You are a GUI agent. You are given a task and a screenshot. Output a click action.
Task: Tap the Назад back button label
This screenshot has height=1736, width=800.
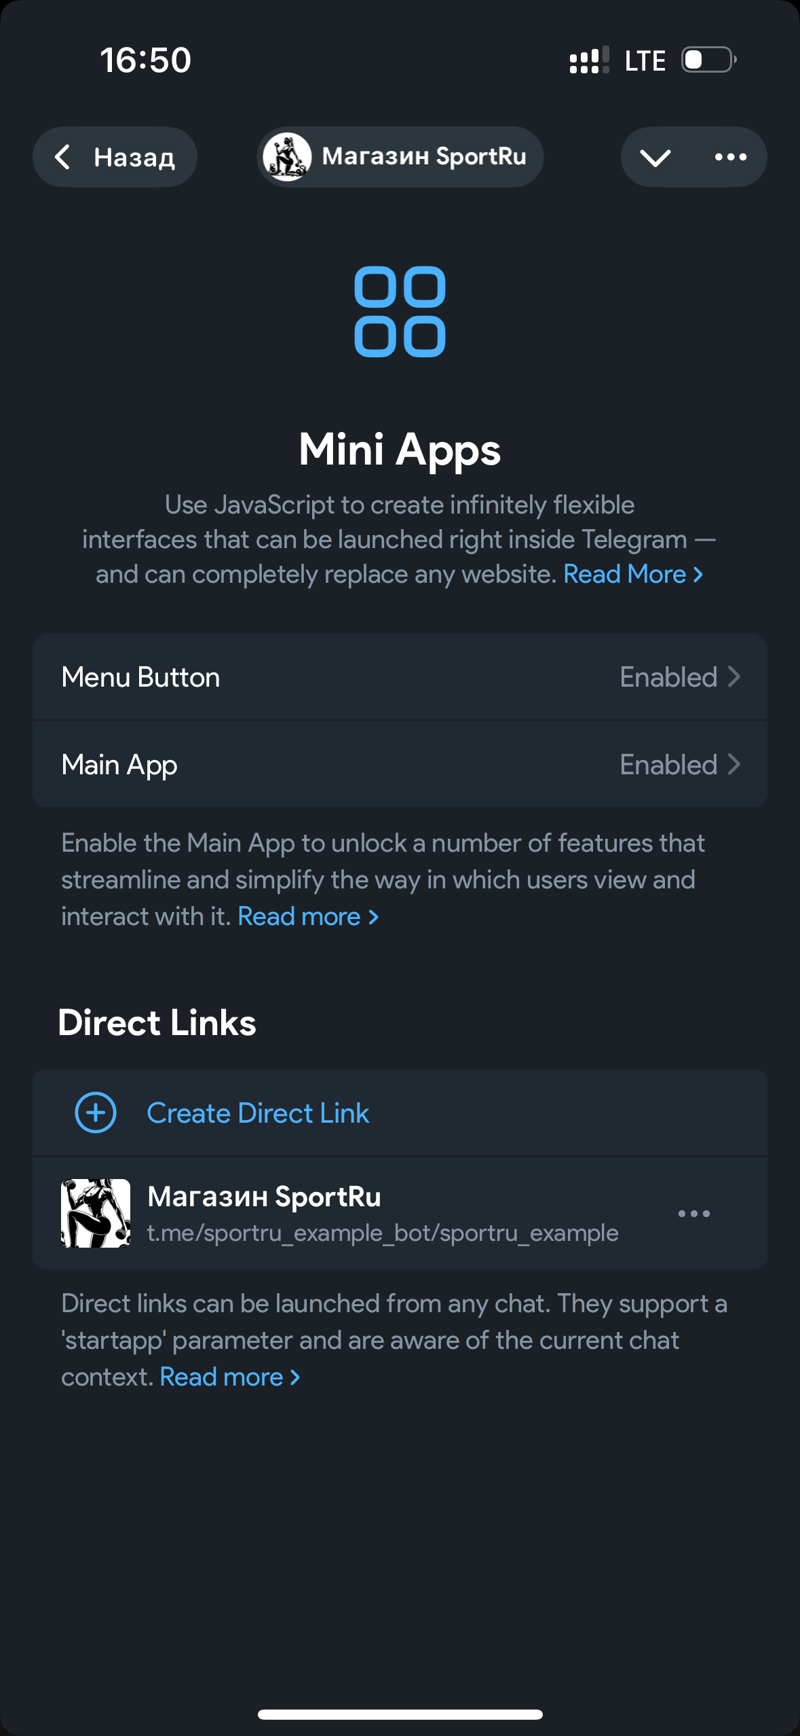point(134,158)
